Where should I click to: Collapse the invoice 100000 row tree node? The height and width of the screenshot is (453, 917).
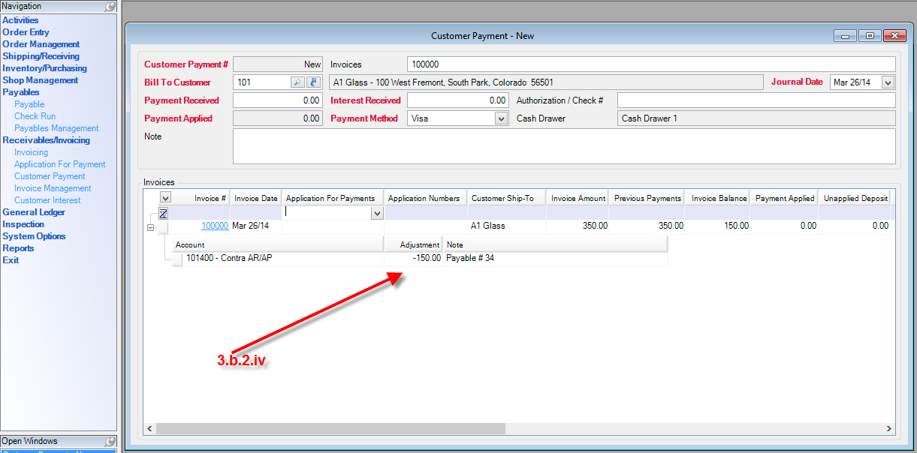coord(151,226)
